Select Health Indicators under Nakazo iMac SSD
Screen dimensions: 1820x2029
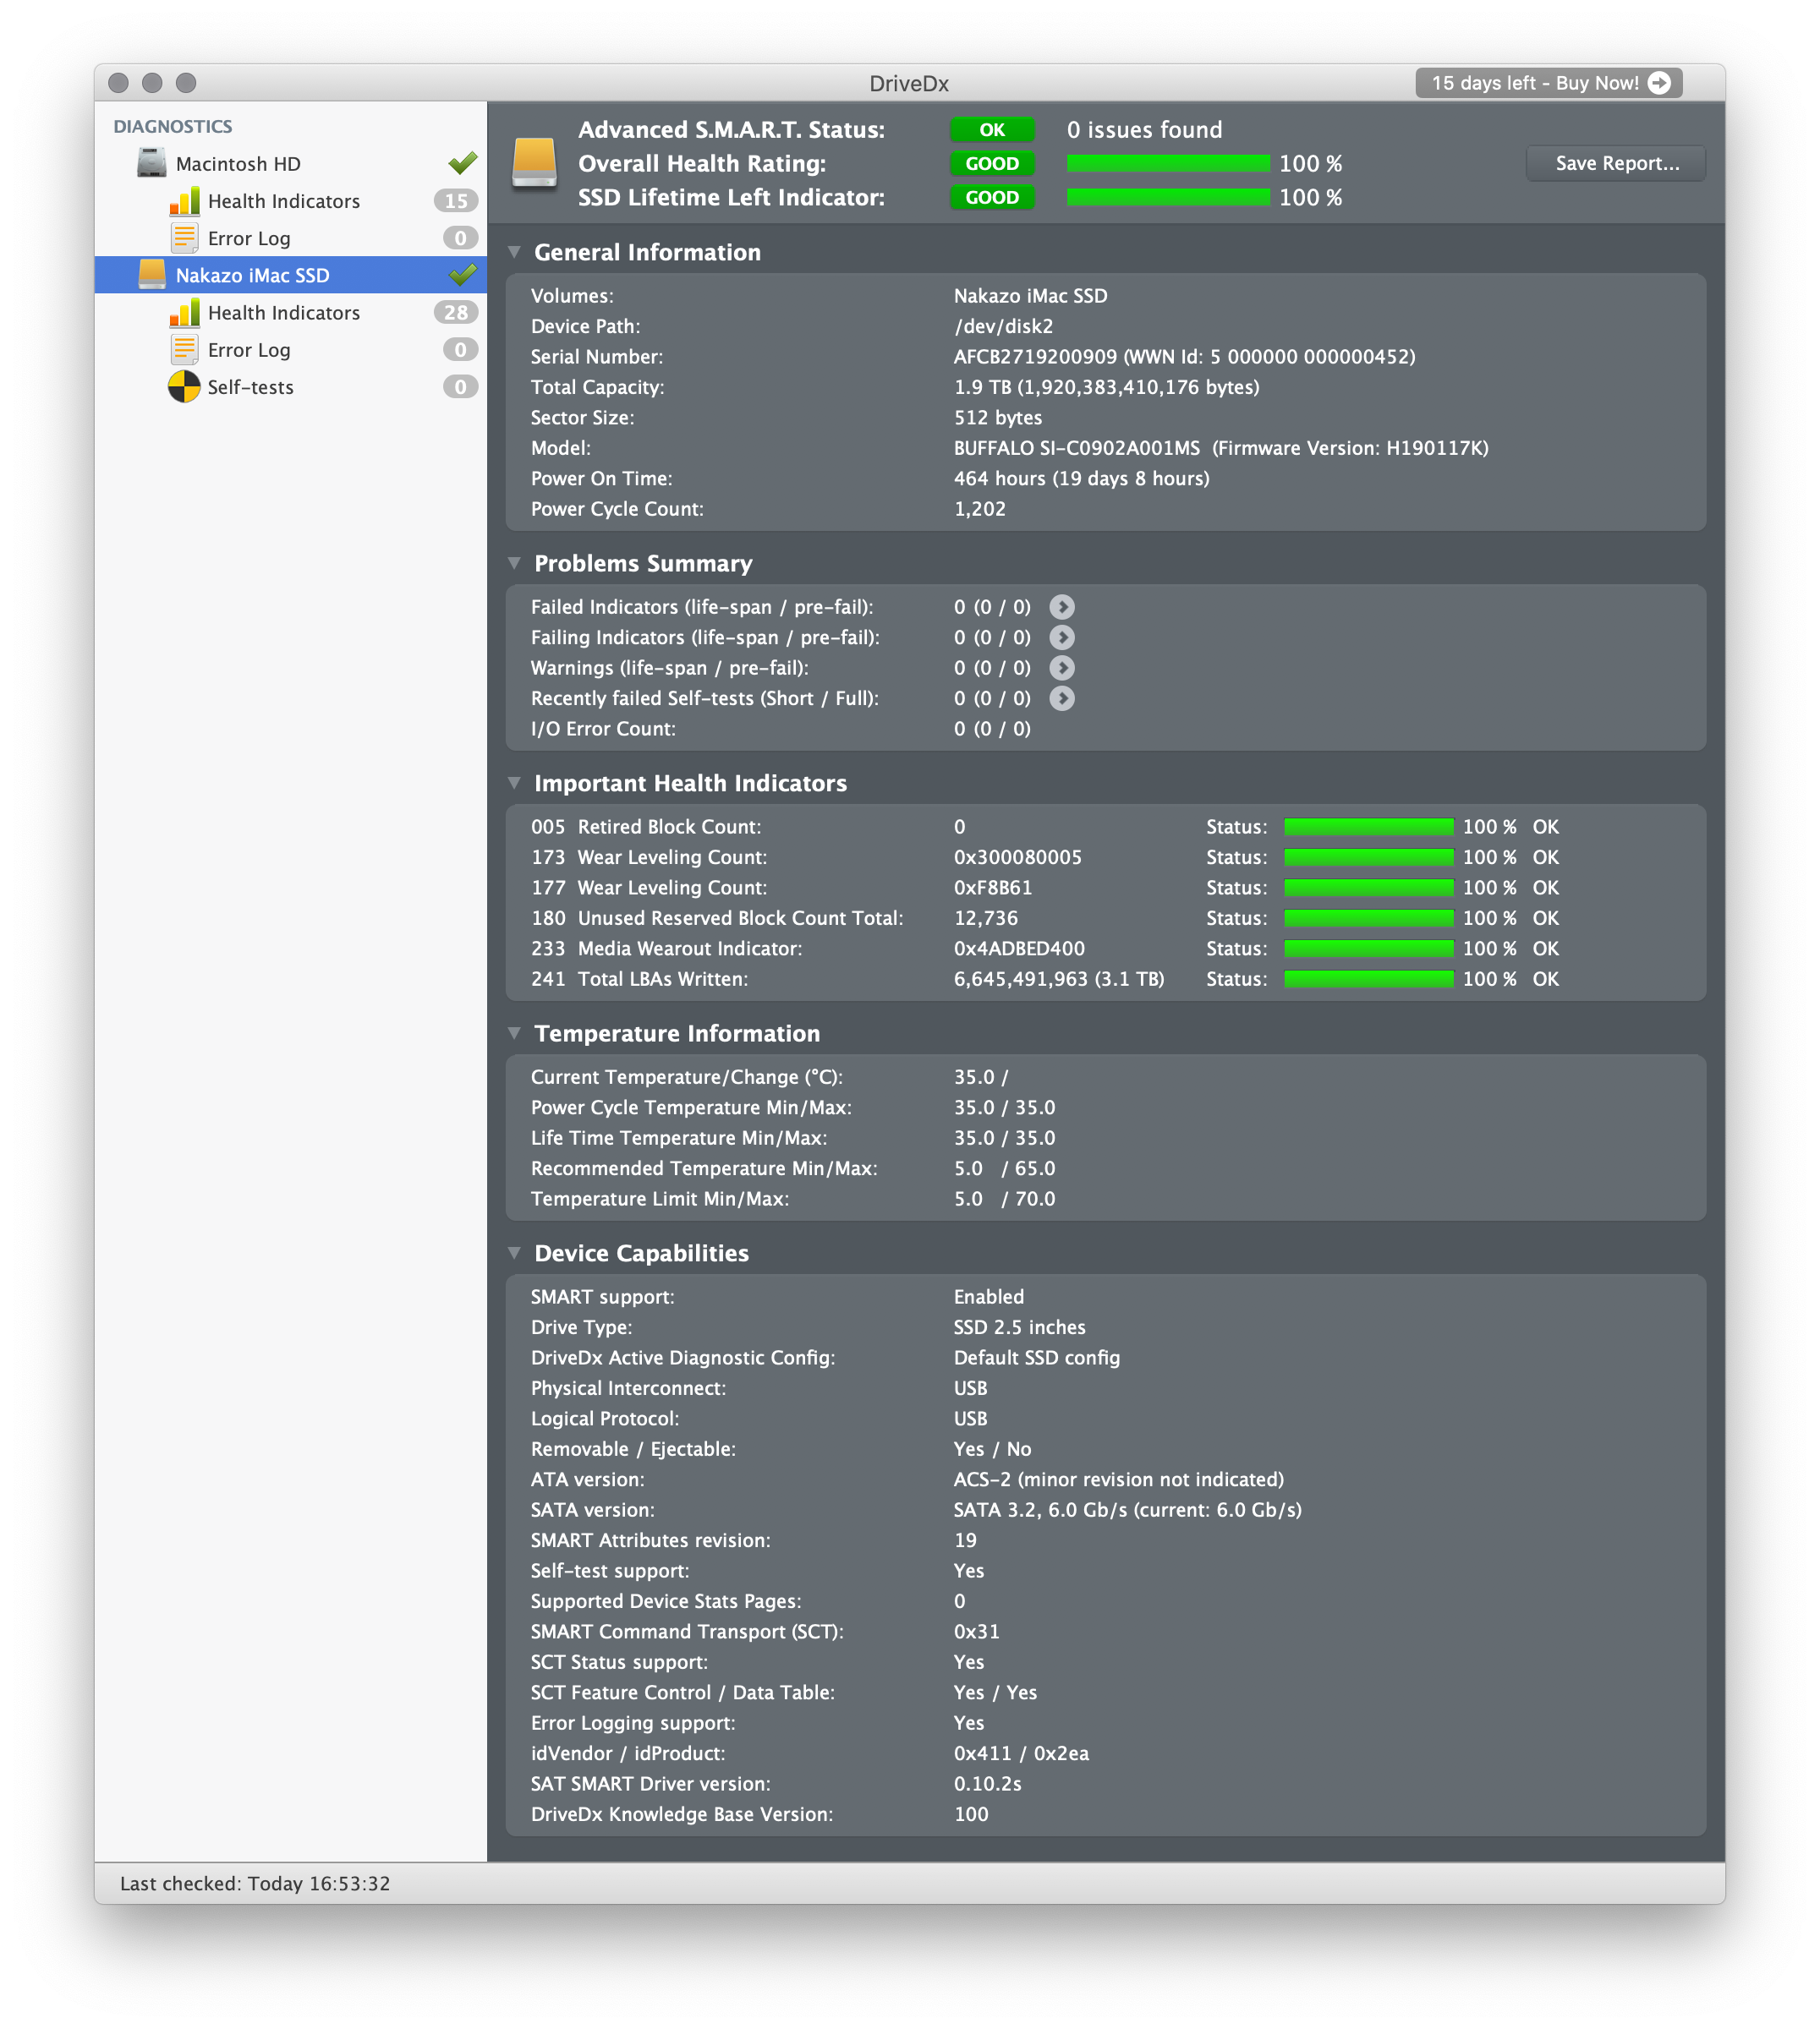pyautogui.click(x=283, y=313)
